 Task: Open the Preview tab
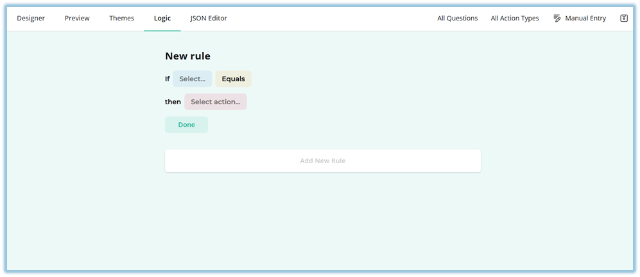click(77, 19)
